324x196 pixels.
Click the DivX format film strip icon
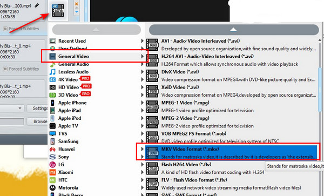(152, 76)
